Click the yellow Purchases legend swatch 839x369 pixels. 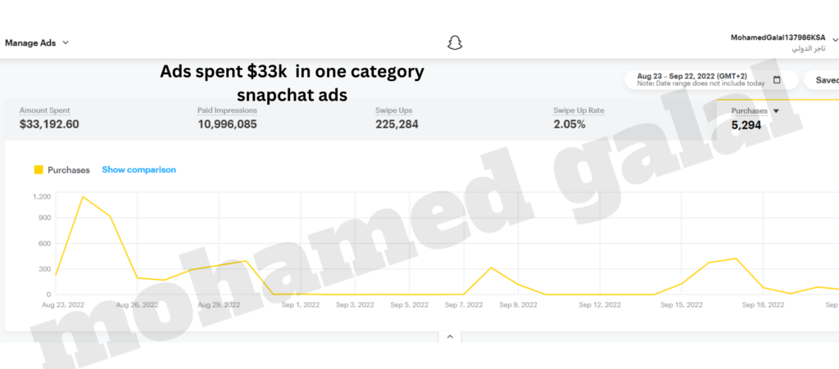coord(39,170)
